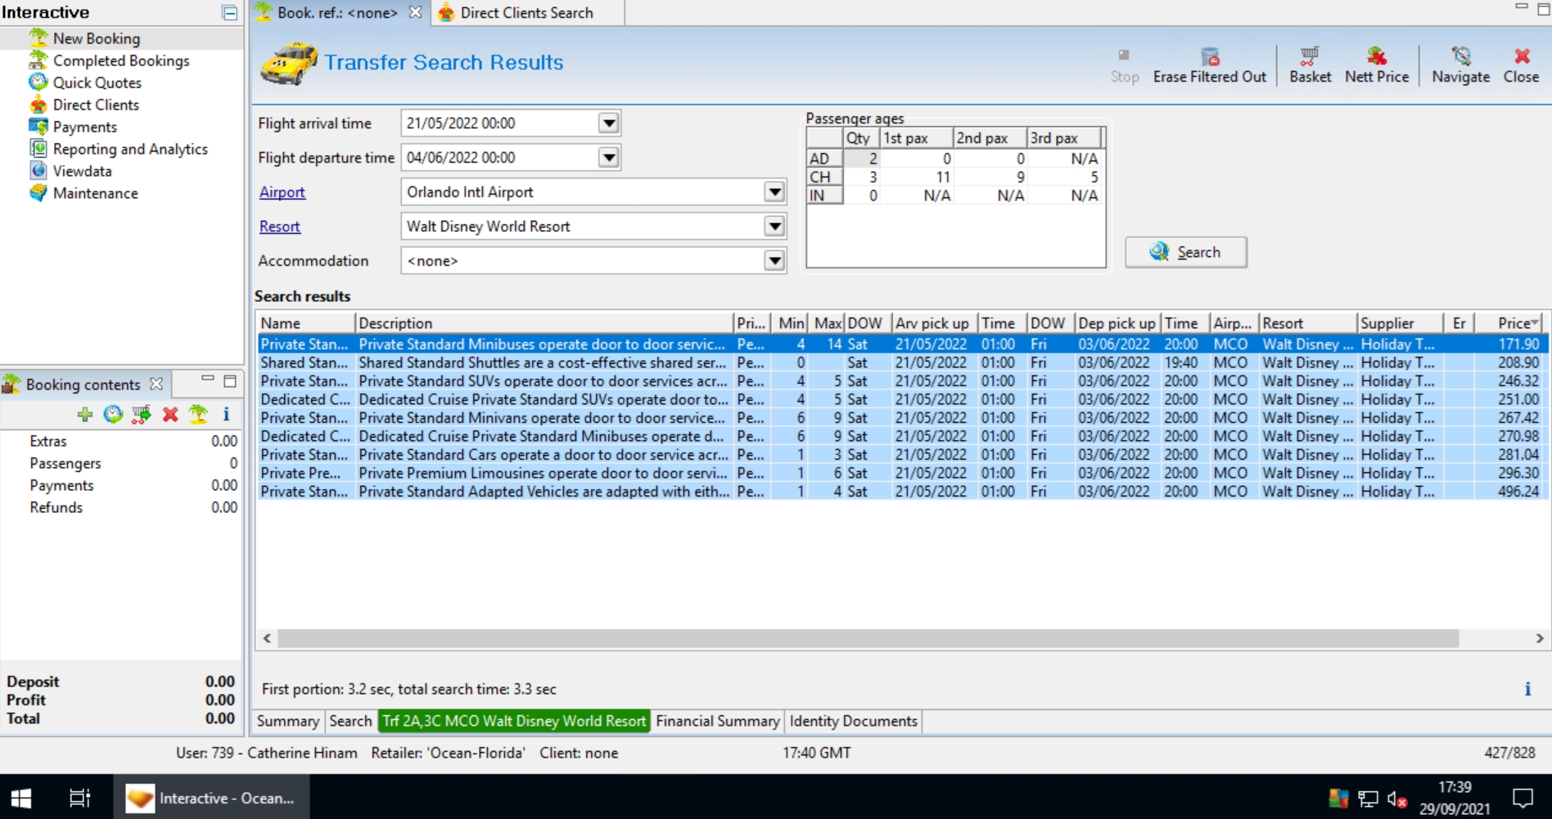
Task: Click the Search button
Action: pyautogui.click(x=1186, y=252)
